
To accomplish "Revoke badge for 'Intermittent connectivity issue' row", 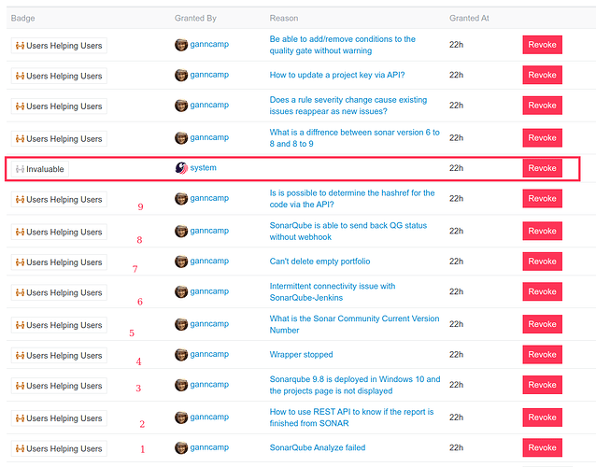I will pos(542,291).
